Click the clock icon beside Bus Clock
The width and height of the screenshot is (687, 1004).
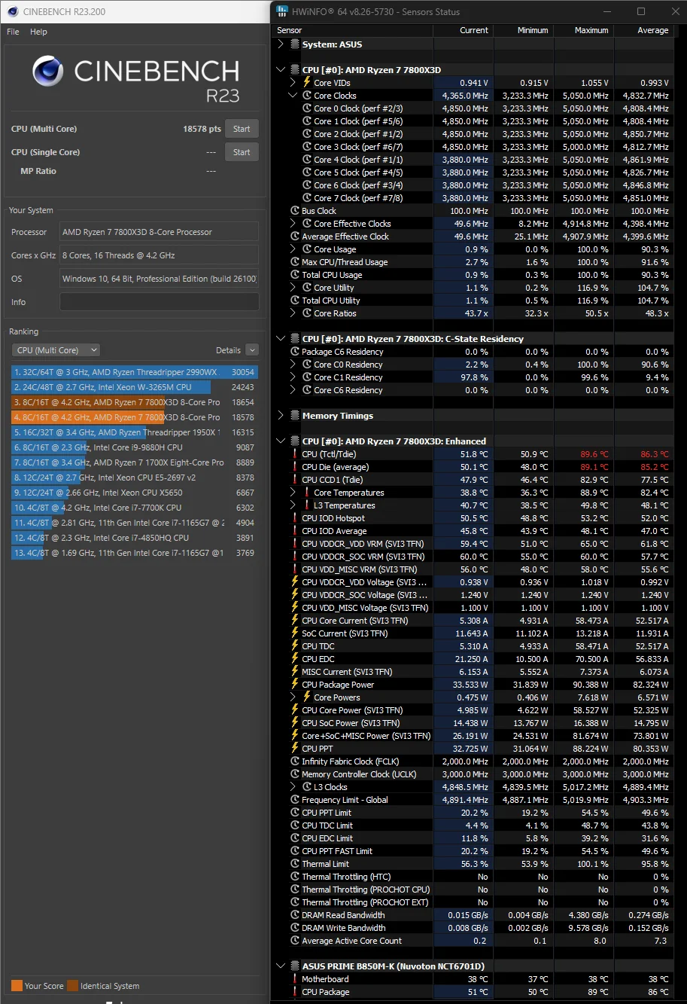295,211
